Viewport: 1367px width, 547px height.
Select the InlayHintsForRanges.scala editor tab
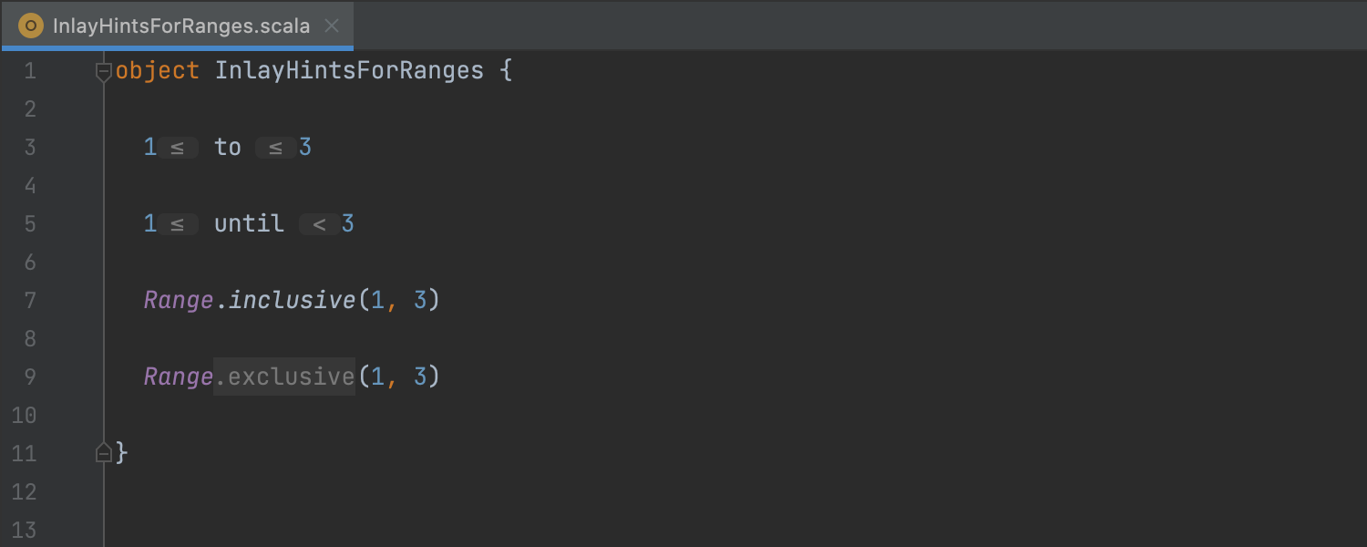[x=180, y=26]
